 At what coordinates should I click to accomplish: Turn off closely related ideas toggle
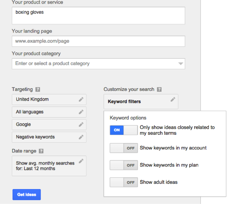coord(124,130)
